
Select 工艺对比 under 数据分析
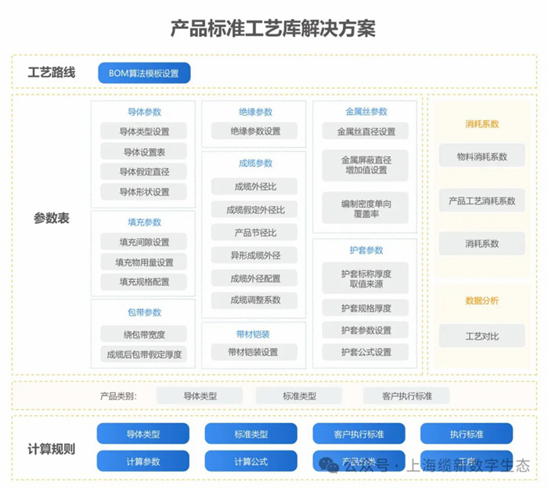pos(481,336)
